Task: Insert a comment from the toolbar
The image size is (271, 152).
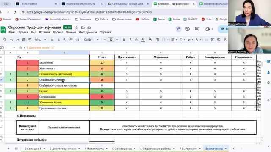Action: pyautogui.click(x=213, y=40)
